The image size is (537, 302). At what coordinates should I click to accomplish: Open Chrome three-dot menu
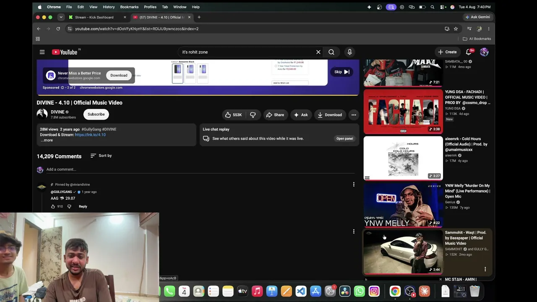pos(488,29)
